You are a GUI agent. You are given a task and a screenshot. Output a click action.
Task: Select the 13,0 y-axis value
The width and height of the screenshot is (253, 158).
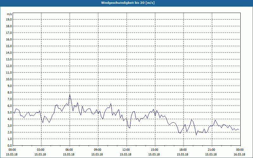tap(9, 59)
